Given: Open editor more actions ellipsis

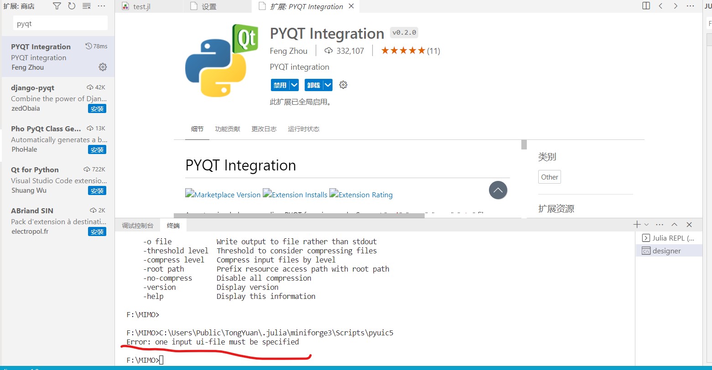Looking at the screenshot, I should coord(691,6).
